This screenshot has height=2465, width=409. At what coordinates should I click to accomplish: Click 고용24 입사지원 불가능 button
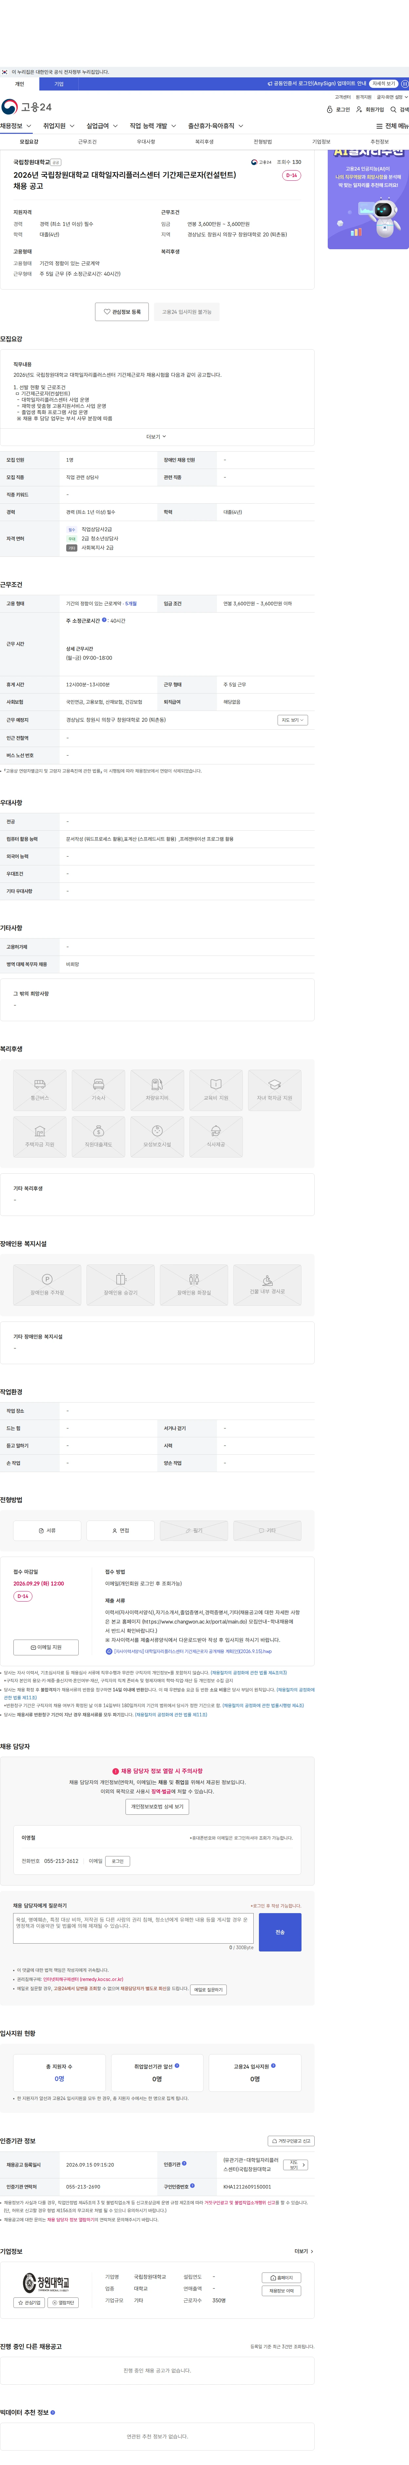coord(186,312)
